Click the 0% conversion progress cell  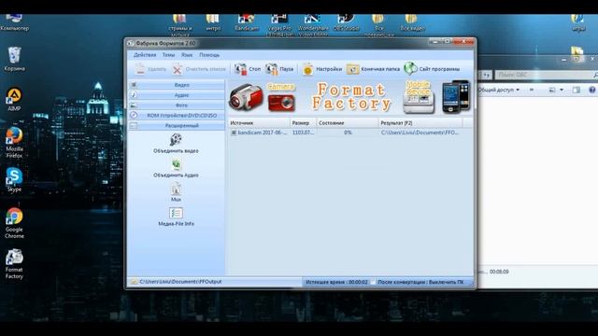pos(348,133)
